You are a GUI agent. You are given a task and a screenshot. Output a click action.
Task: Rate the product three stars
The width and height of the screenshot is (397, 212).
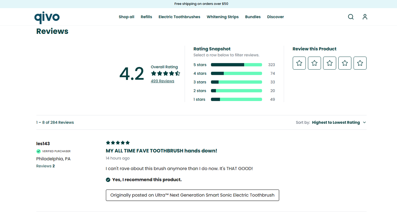[330, 63]
